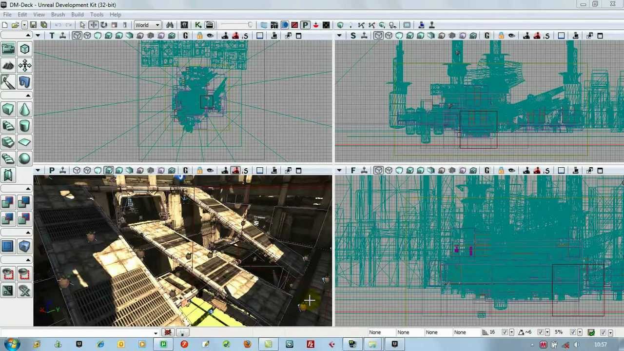624x351 pixels.
Task: Click the P perspective viewport type button
Action: [x=51, y=170]
